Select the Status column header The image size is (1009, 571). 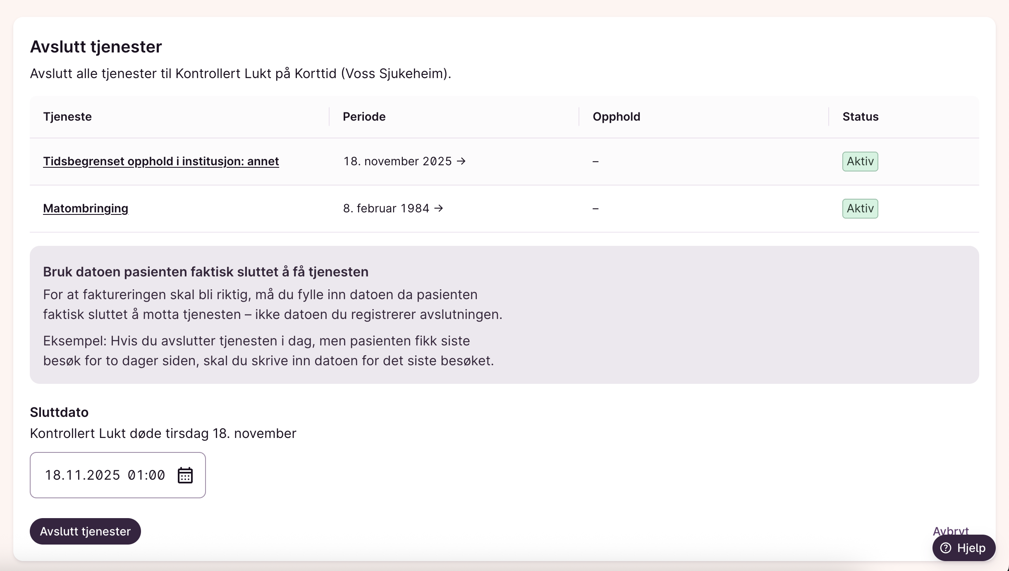click(860, 117)
